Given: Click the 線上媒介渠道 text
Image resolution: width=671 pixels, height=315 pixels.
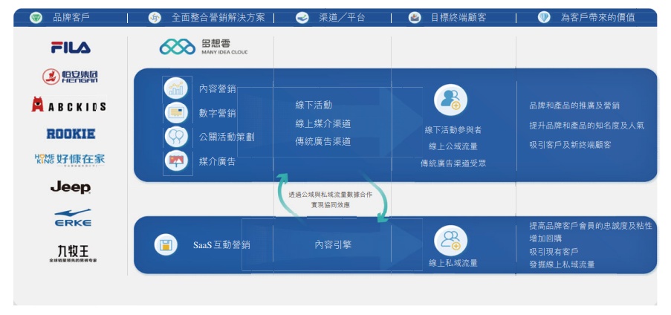Looking at the screenshot, I should click(x=323, y=123).
